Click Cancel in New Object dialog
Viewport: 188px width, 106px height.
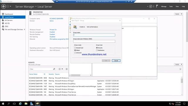pos(116,61)
